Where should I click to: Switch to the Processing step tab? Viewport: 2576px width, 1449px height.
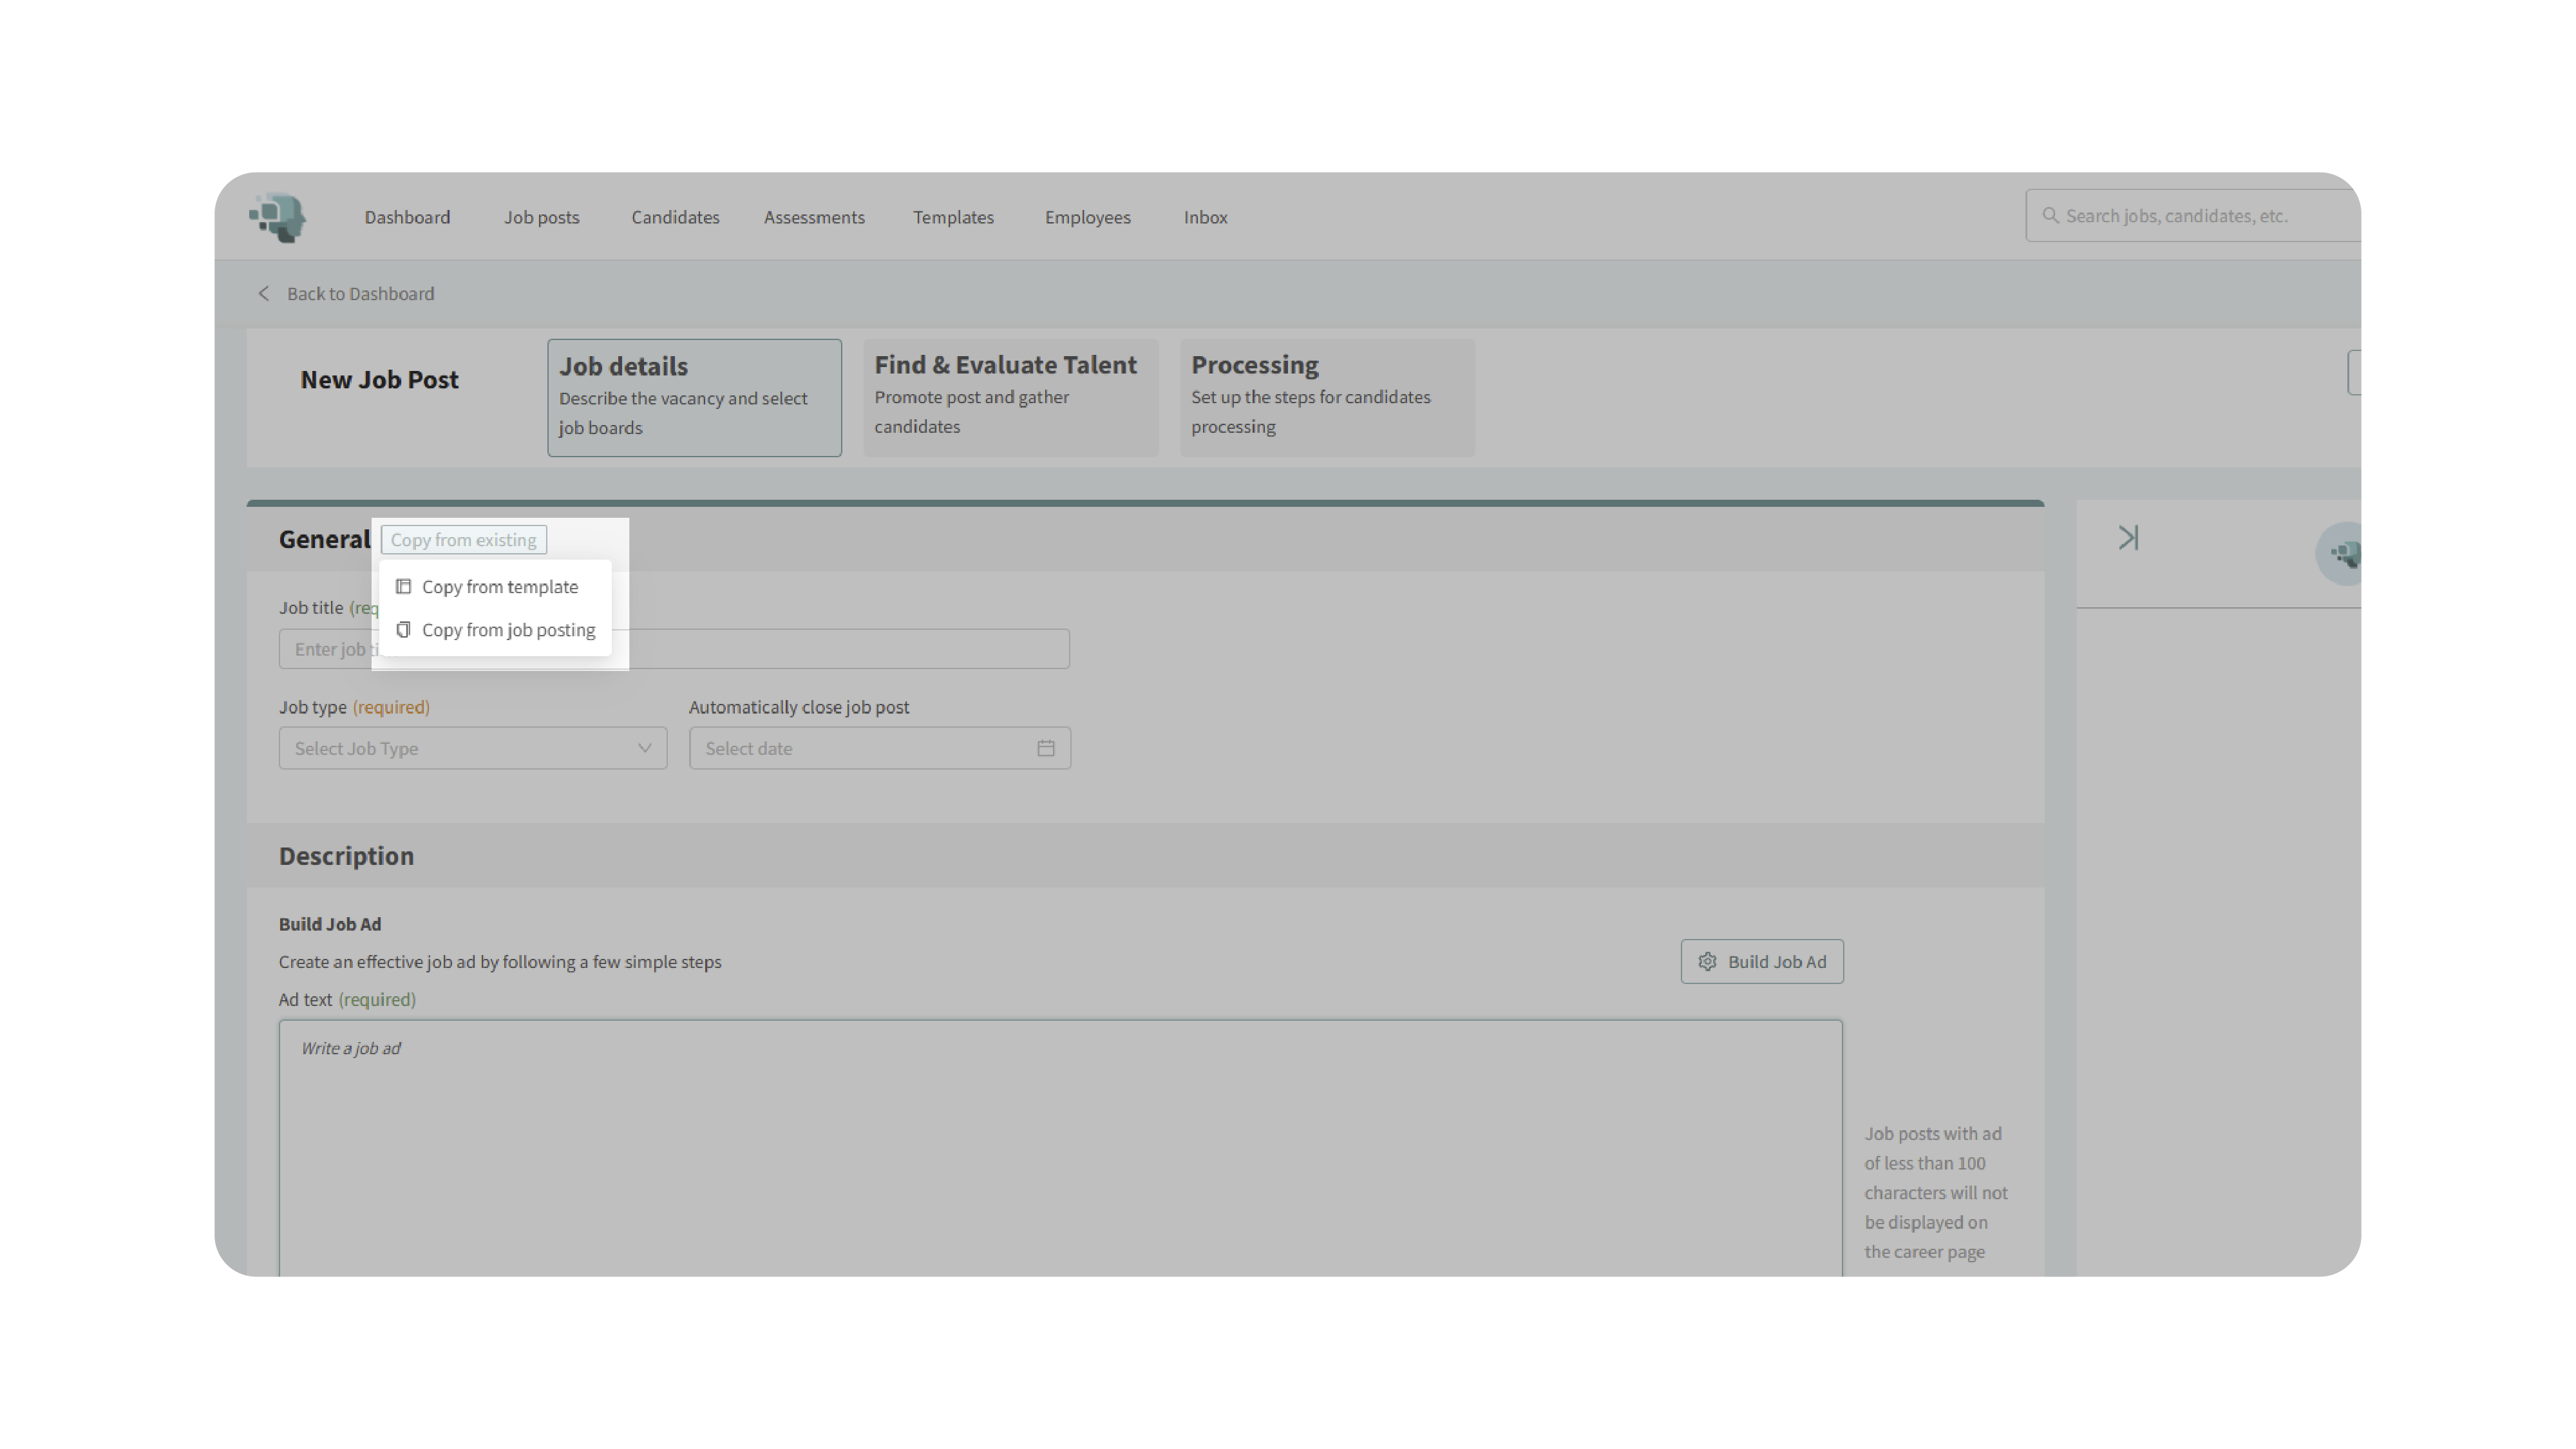1326,397
